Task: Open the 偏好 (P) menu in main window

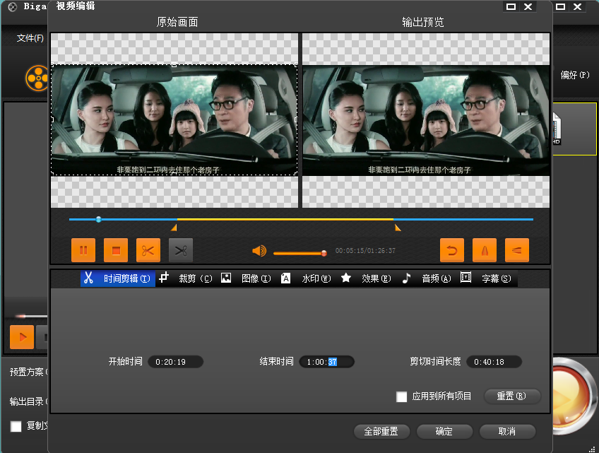Action: click(575, 75)
